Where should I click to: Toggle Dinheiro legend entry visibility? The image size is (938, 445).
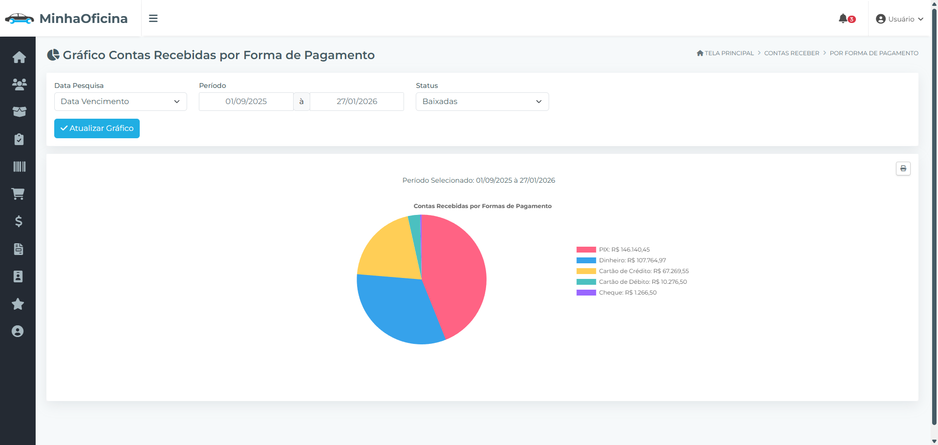(x=621, y=260)
